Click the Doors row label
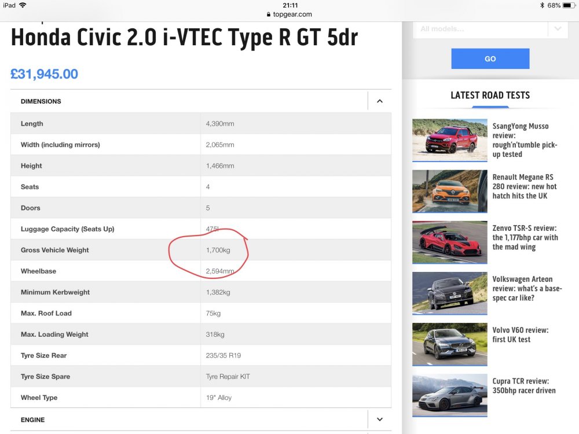 30,208
